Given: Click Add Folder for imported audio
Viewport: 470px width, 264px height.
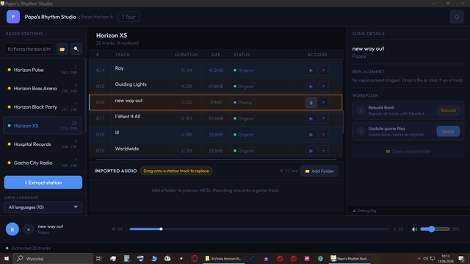Looking at the screenshot, I should pos(319,171).
